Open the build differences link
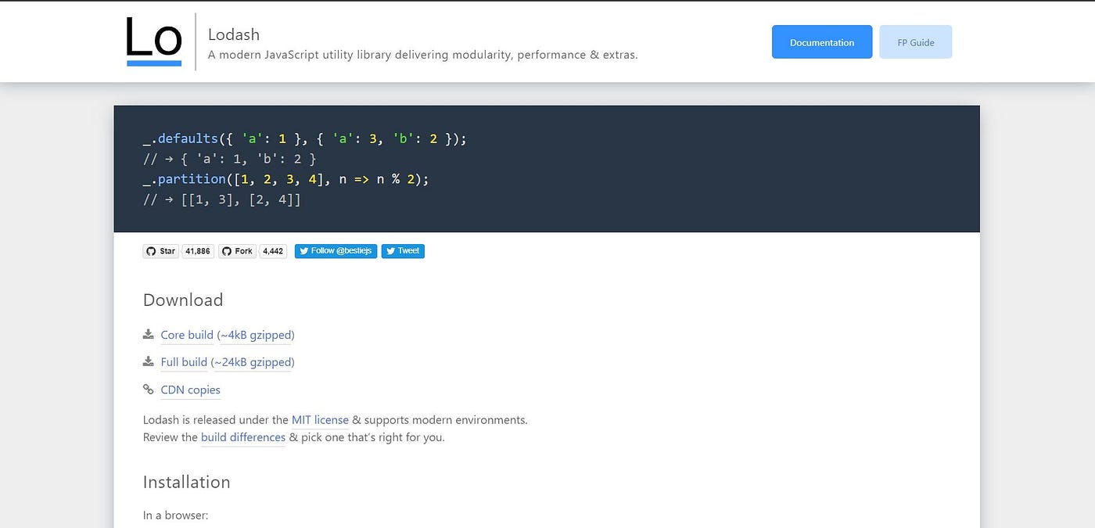1095x528 pixels. tap(243, 437)
